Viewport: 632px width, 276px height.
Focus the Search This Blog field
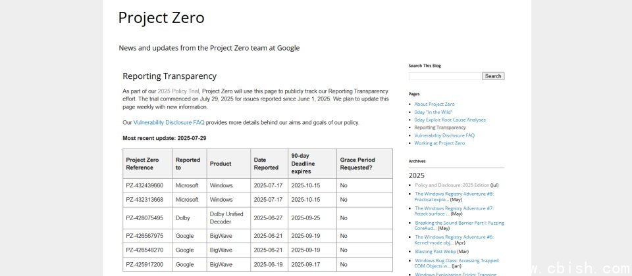click(445, 76)
